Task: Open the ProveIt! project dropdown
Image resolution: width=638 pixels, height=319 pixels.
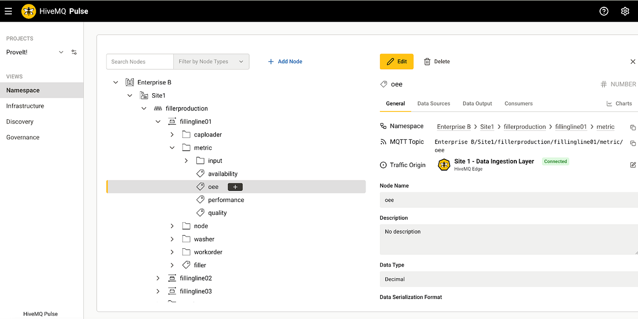Action: pos(61,52)
